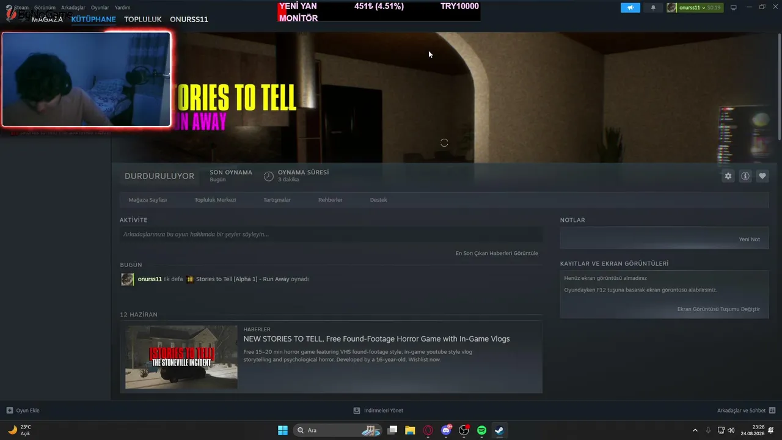Click the onurss11 avatar in activity feed
This screenshot has height=440, width=782.
pos(127,279)
